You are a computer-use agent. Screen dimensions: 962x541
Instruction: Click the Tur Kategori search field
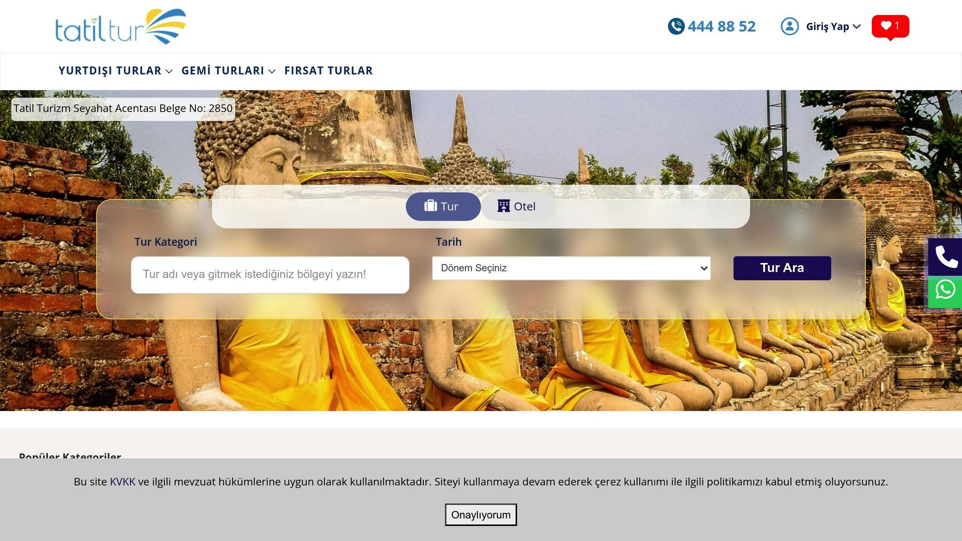click(270, 275)
